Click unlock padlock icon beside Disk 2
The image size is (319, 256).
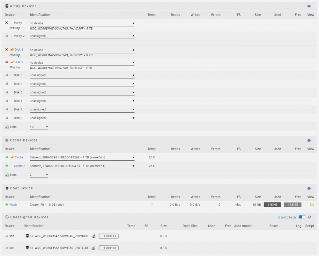coord(12,62)
